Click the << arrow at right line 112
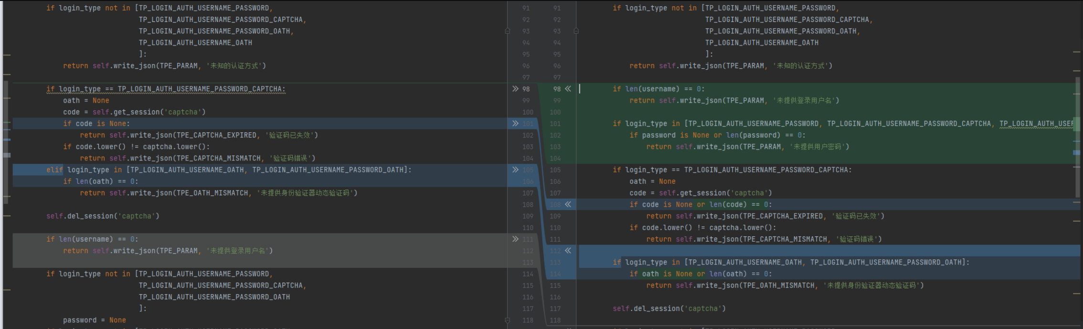The width and height of the screenshot is (1083, 329). [568, 251]
